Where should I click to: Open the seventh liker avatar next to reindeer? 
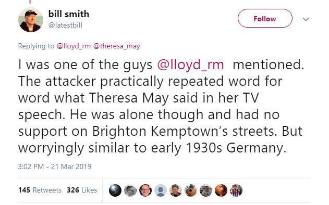(206, 190)
